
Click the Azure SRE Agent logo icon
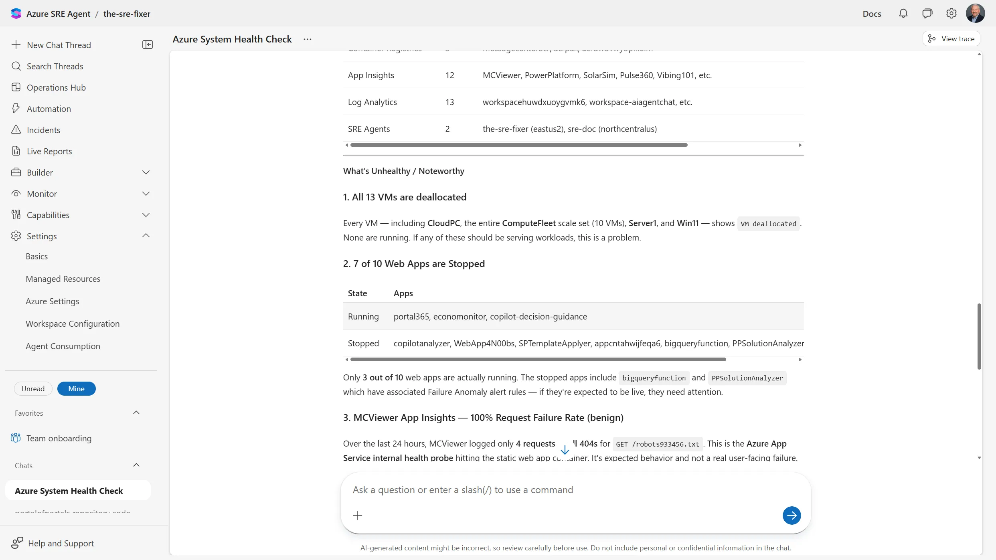pyautogui.click(x=16, y=14)
